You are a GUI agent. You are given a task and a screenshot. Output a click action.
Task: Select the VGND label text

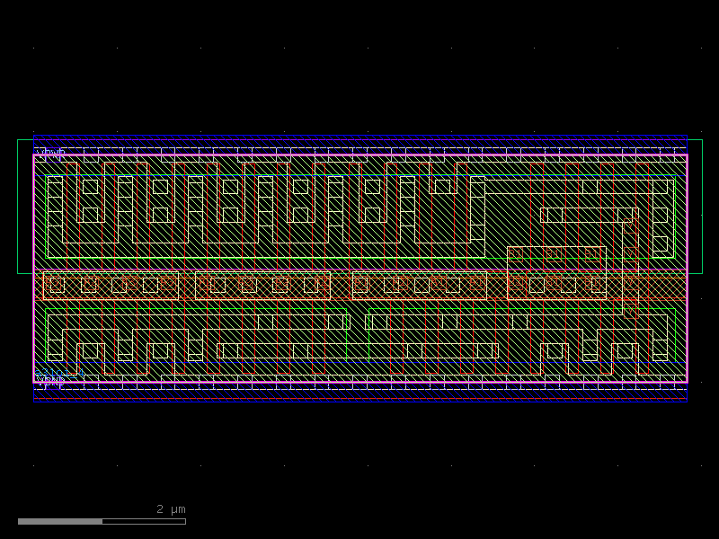[x=50, y=380]
